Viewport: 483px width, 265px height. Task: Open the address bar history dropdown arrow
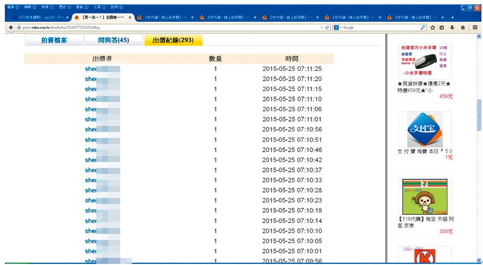point(322,27)
